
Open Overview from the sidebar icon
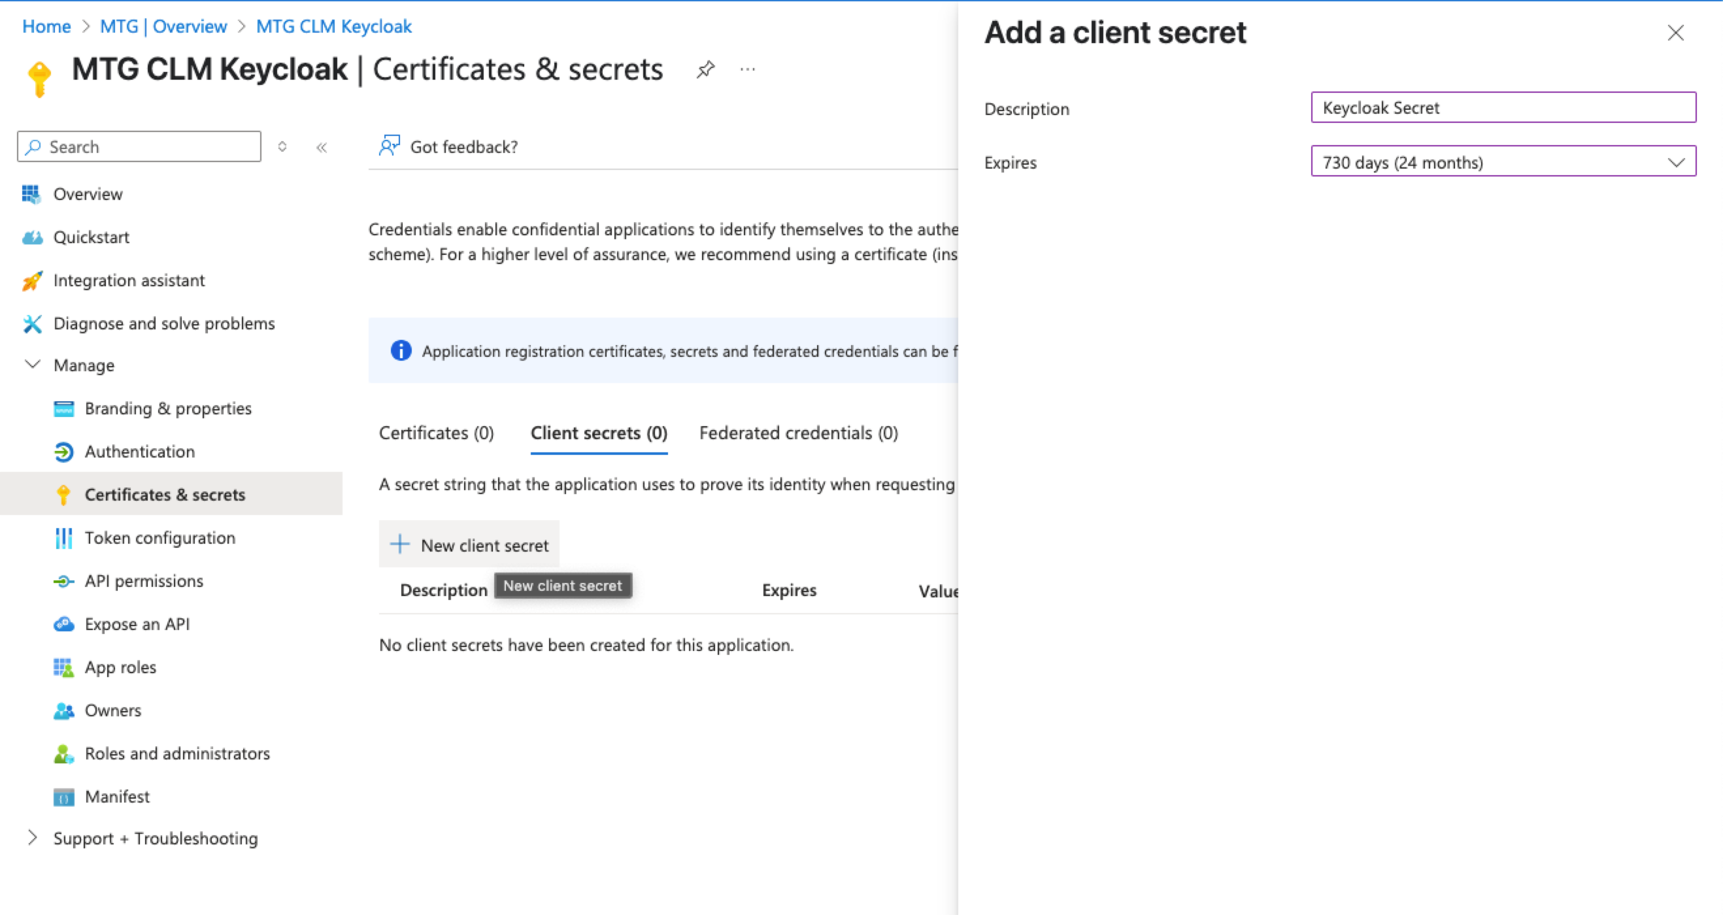(31, 194)
